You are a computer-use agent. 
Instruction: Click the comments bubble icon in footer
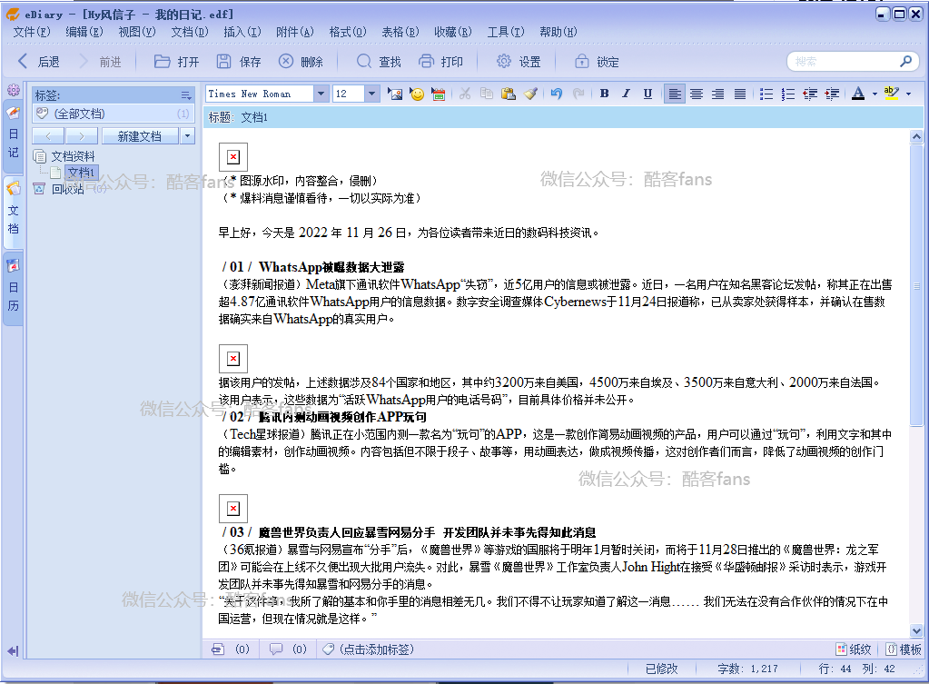276,649
